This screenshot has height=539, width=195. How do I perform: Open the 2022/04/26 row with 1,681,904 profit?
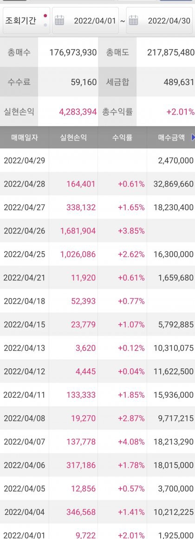pyautogui.click(x=97, y=231)
